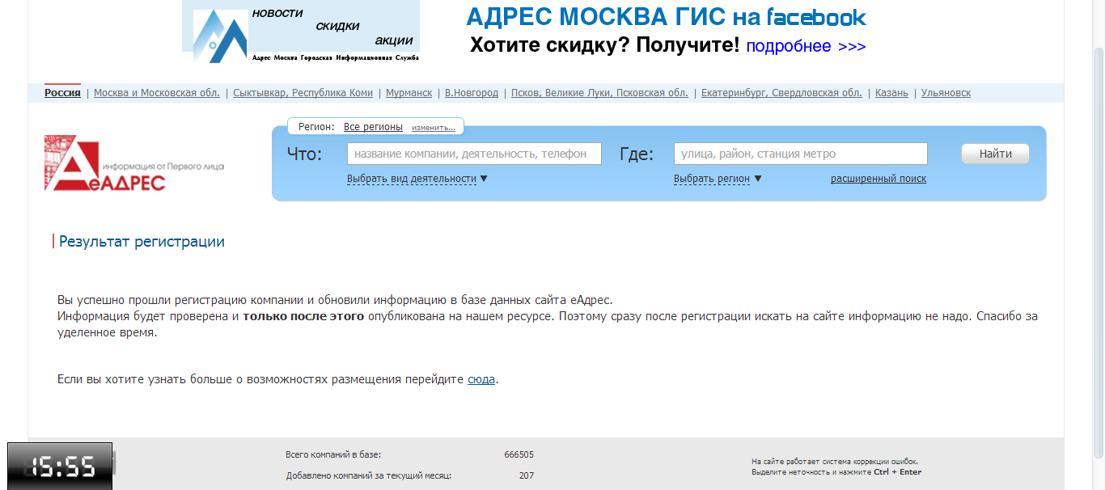Click 'изменить...' to change region
Screen dimensions: 1105x490
point(434,128)
